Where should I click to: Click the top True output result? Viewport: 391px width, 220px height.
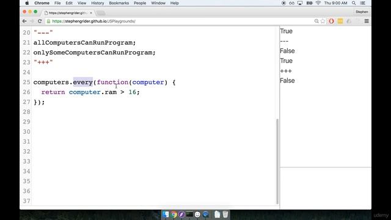(x=286, y=31)
